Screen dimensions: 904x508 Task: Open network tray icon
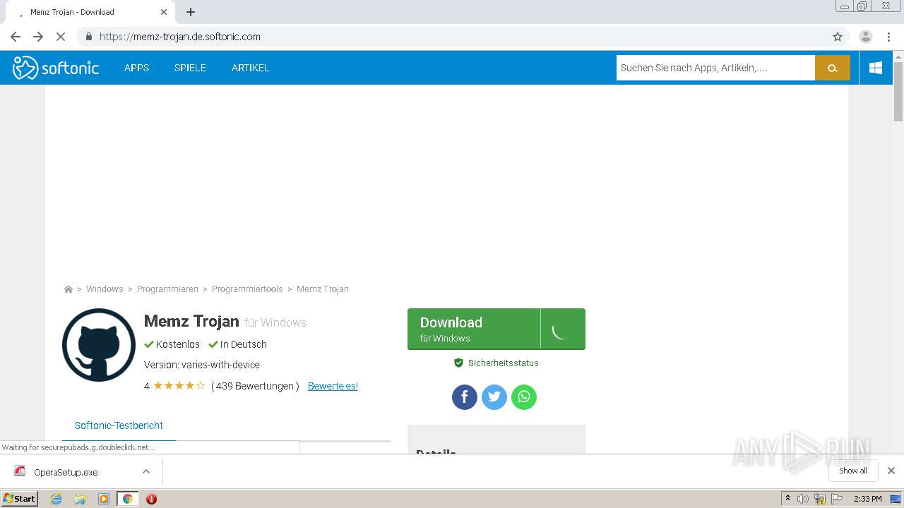[x=820, y=499]
